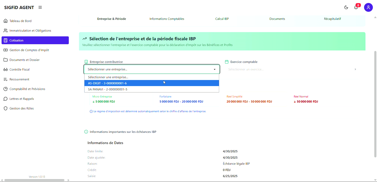
Task: Click the régime d'imposition info link
Action: (148, 111)
